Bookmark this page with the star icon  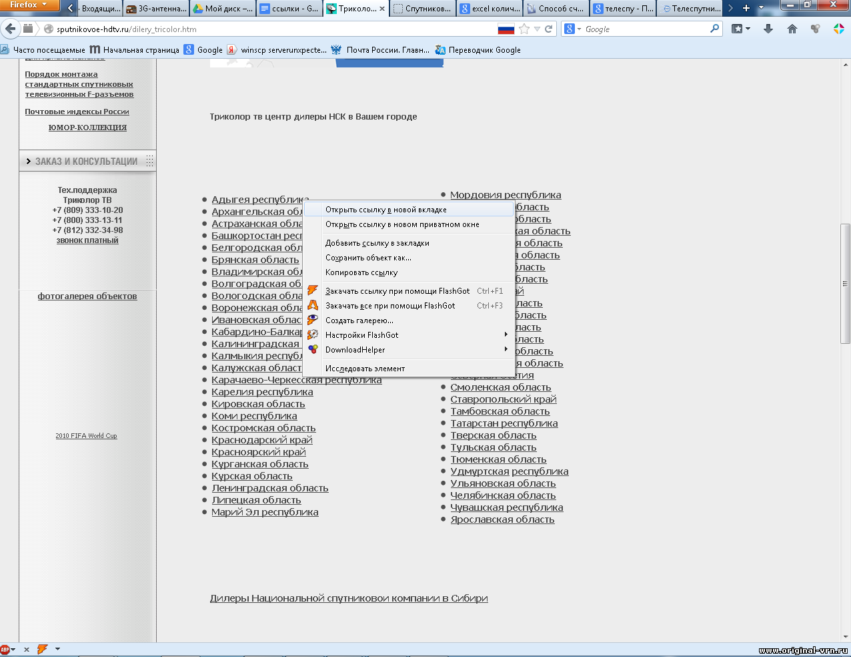(x=524, y=29)
